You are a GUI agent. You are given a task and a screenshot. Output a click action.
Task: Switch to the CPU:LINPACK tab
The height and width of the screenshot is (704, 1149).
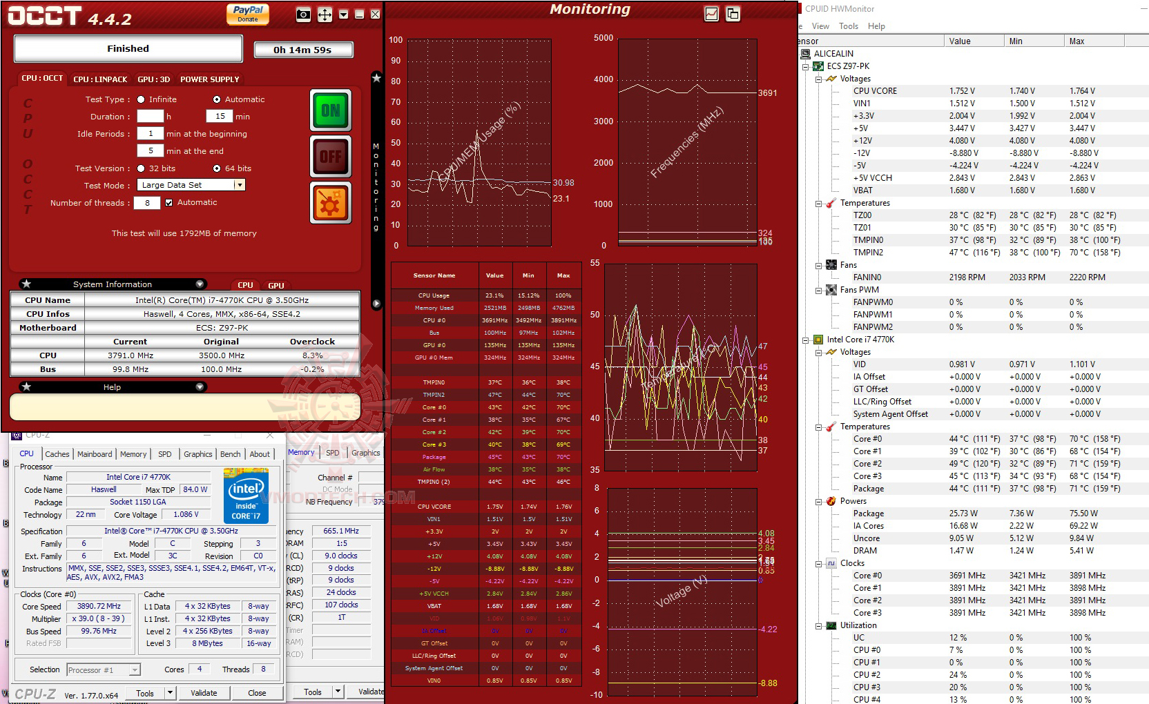coord(100,79)
